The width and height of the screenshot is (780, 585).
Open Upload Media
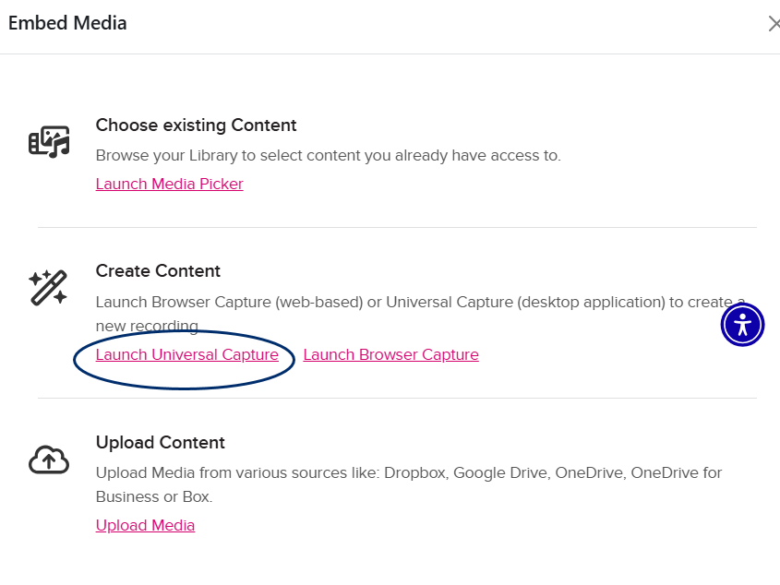[x=145, y=525]
